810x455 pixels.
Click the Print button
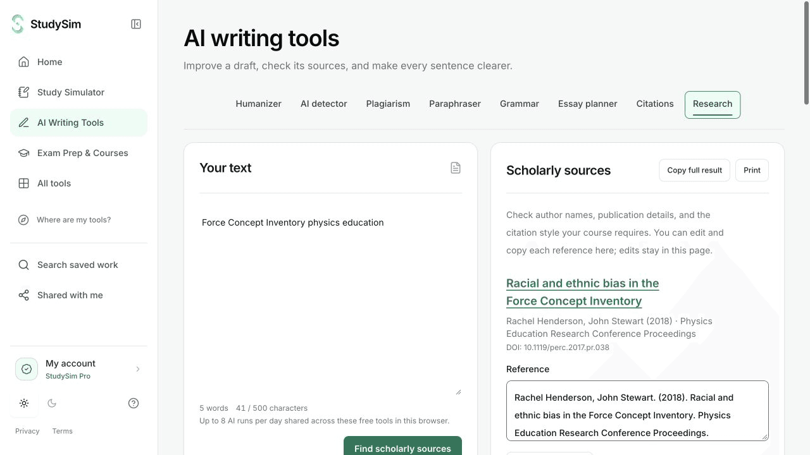click(752, 170)
